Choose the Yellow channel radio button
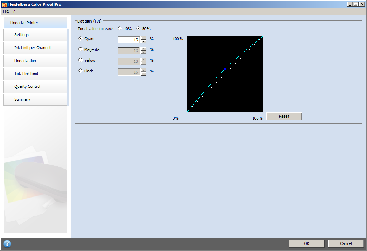The width and height of the screenshot is (367, 251). pos(81,60)
